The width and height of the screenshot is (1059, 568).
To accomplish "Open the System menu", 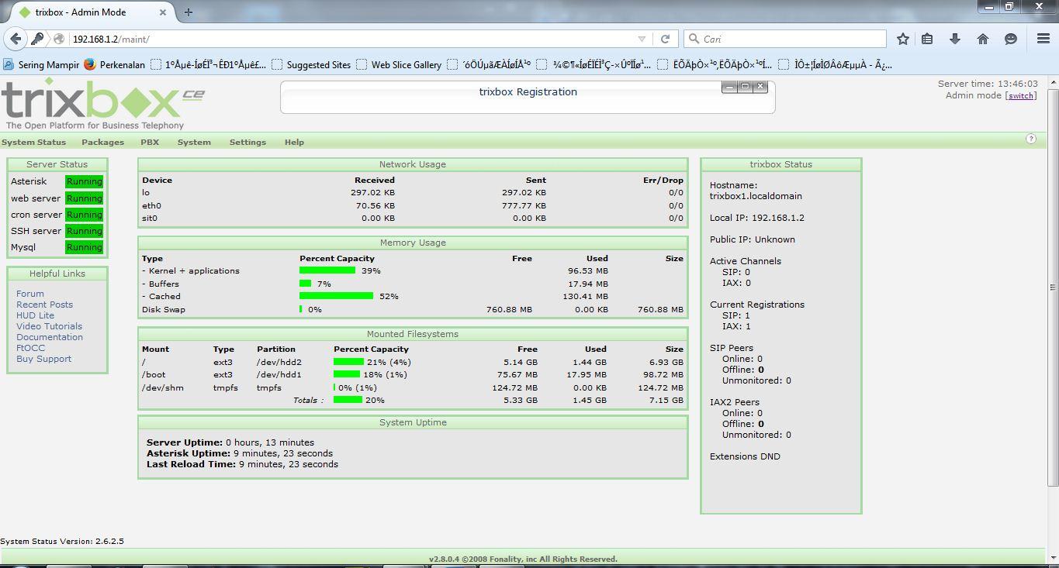I will coord(194,142).
